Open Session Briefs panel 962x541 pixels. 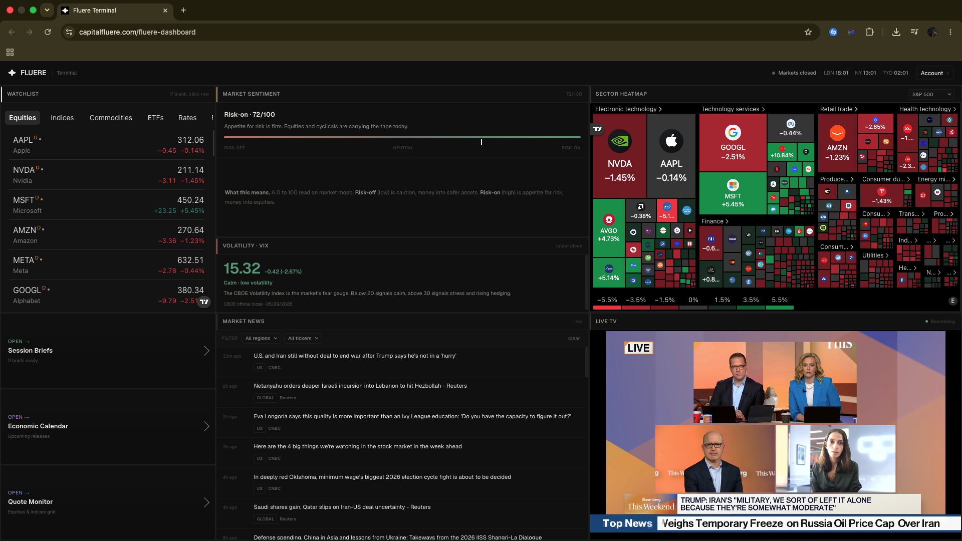pyautogui.click(x=108, y=351)
